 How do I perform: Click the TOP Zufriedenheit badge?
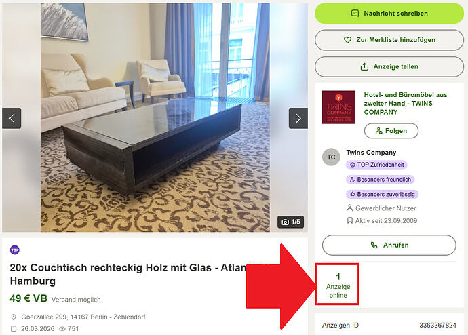click(x=376, y=165)
